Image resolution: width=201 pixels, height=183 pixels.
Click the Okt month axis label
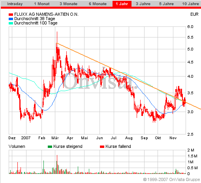pyautogui.click(x=158, y=138)
